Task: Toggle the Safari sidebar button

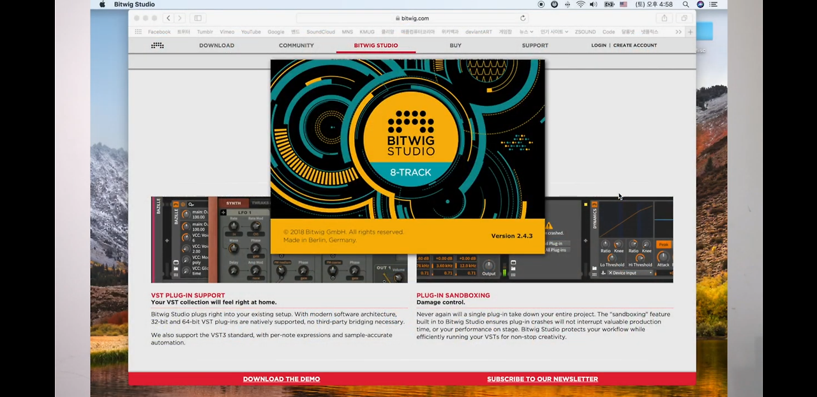Action: [198, 19]
